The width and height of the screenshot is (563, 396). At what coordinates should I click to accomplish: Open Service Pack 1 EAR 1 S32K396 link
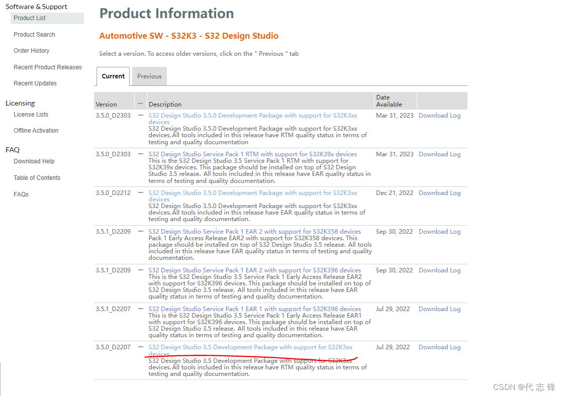[254, 309]
